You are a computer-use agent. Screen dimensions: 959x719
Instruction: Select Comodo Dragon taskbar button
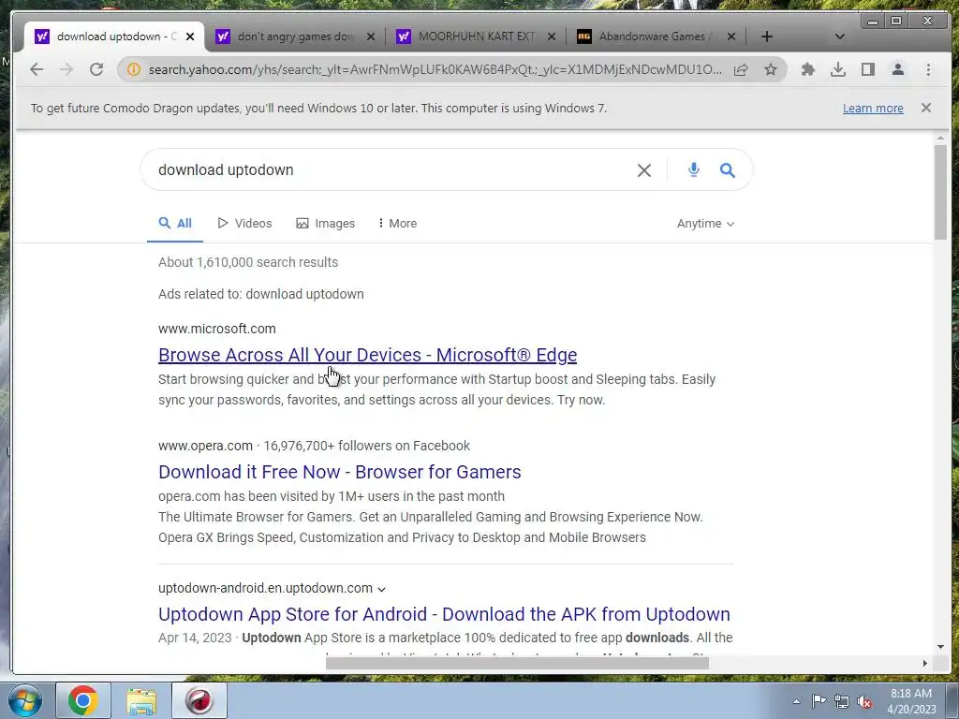(199, 700)
